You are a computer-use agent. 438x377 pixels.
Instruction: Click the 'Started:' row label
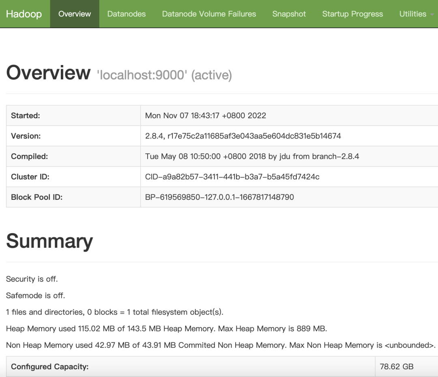click(x=26, y=116)
